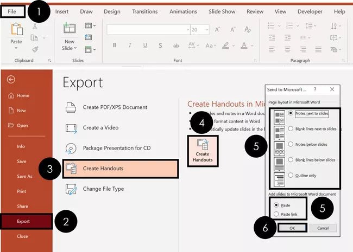353x252 pixels.
Task: Click the Copy icon in Clipboard group
Action: pyautogui.click(x=34, y=38)
